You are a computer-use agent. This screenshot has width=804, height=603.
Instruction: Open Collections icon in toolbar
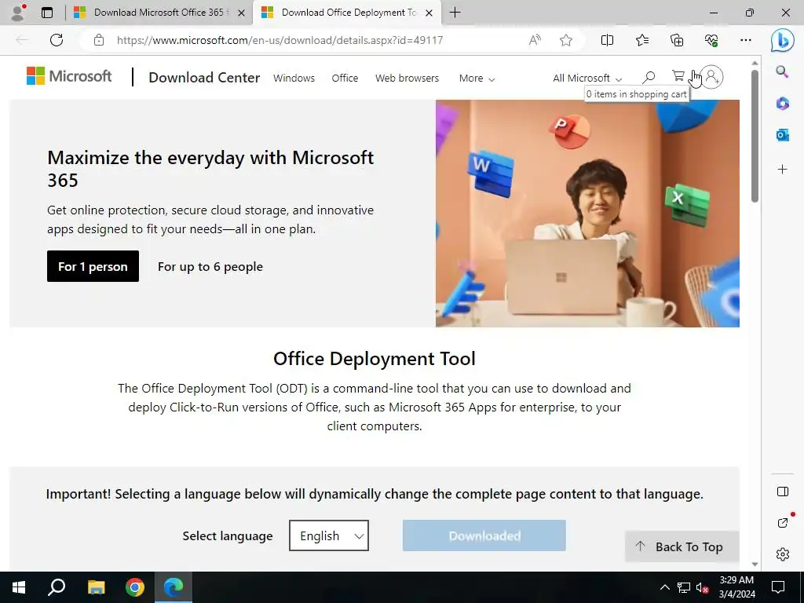click(677, 40)
